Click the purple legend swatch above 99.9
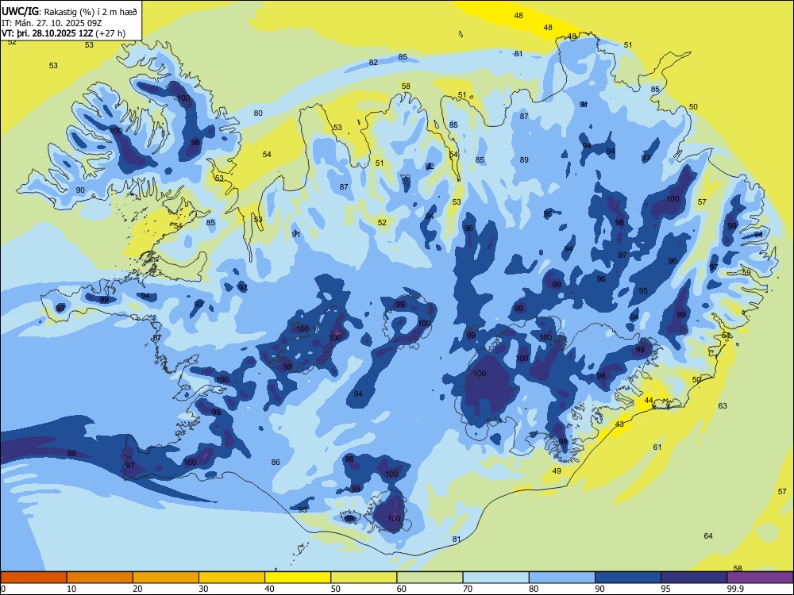The height and width of the screenshot is (595, 794). (x=760, y=578)
